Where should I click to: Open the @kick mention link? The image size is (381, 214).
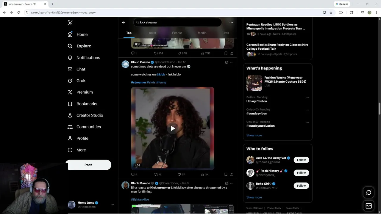[x=161, y=75]
